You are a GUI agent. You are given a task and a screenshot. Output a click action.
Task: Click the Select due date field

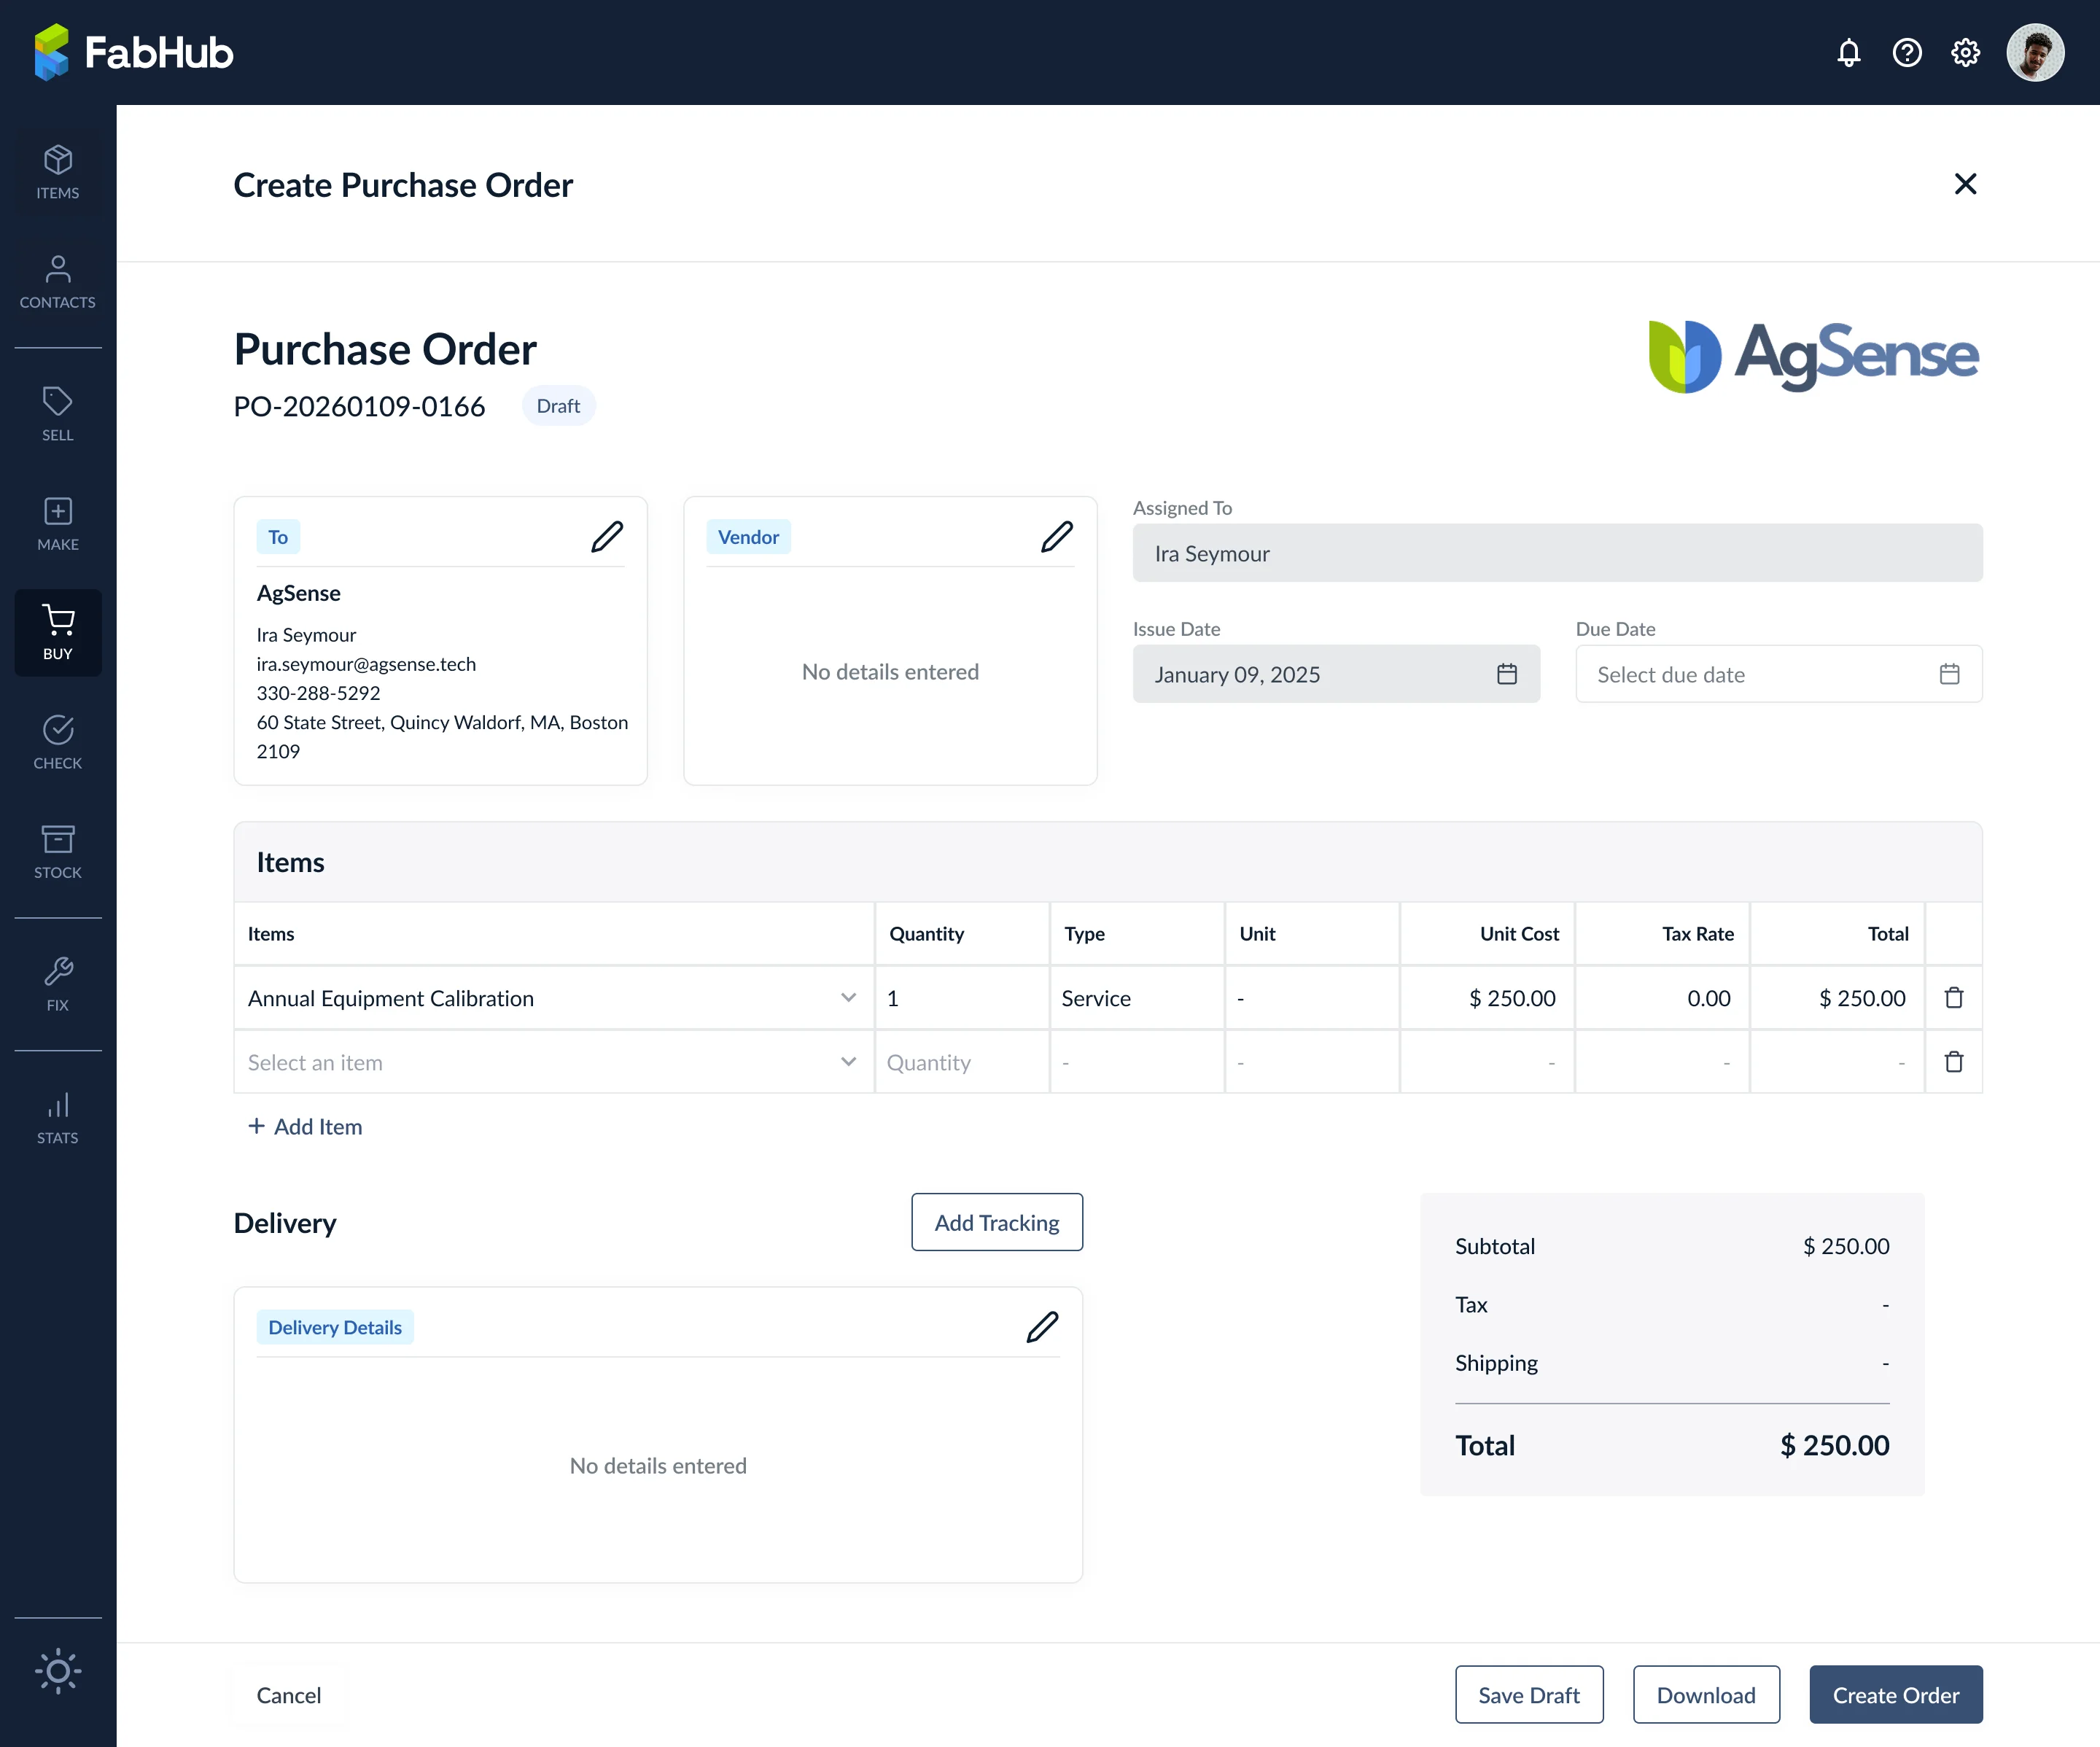[1778, 674]
